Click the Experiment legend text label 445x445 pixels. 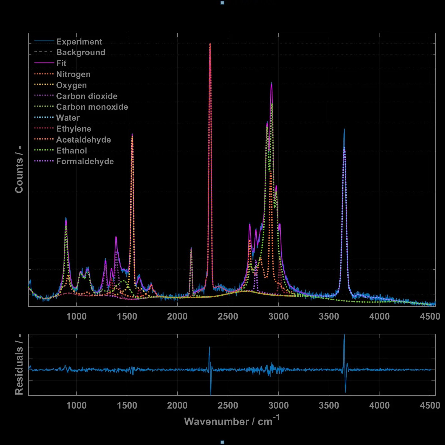(79, 41)
